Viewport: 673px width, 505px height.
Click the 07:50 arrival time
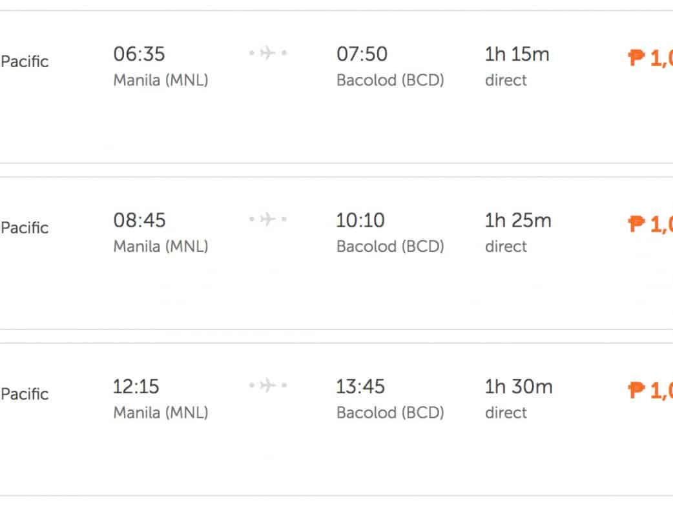click(x=362, y=54)
